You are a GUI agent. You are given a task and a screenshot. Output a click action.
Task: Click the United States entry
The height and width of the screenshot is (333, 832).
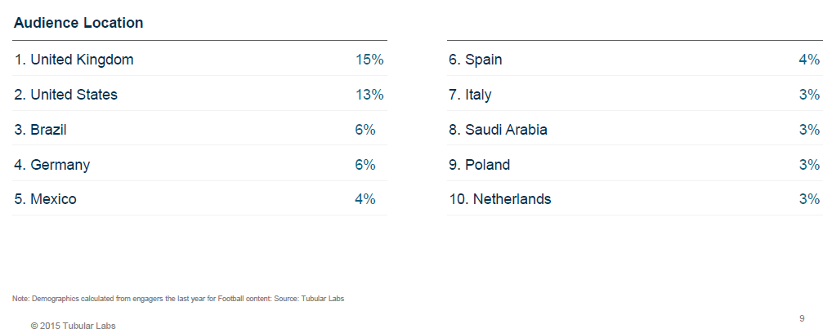click(x=65, y=95)
